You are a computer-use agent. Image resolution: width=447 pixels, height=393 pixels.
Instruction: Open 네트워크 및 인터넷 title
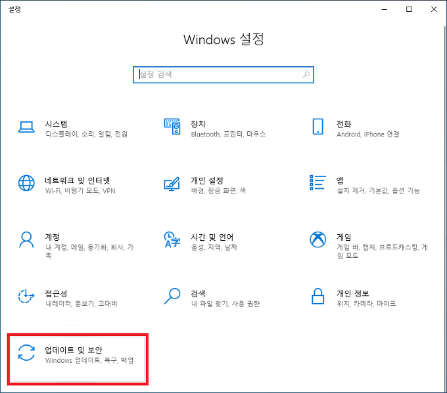[78, 180]
